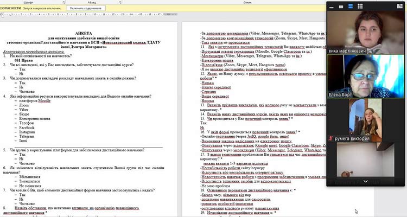Click the Включить содержимое button

pyautogui.click(x=86, y=9)
